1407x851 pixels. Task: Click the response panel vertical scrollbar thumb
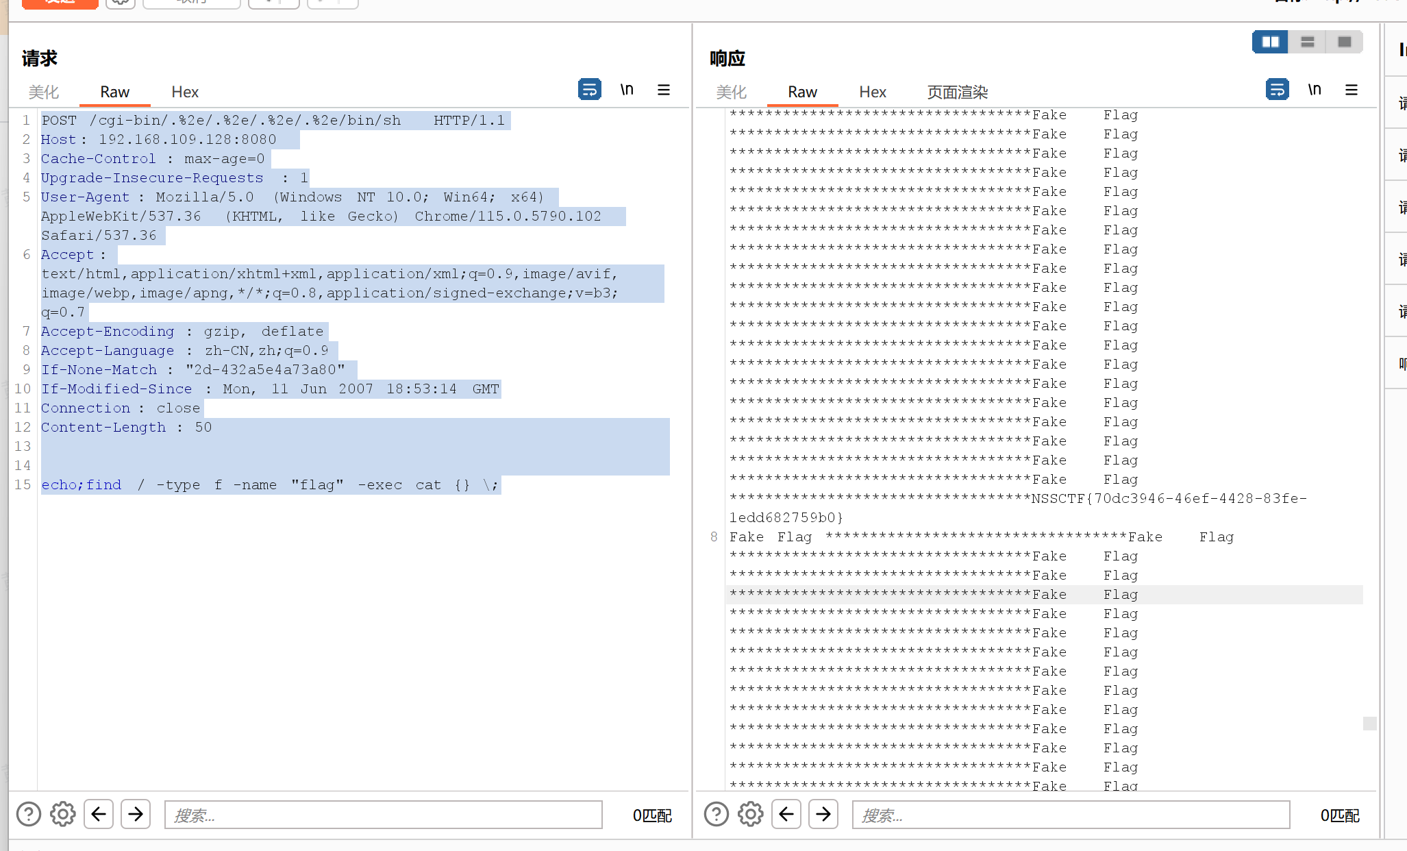pos(1369,724)
